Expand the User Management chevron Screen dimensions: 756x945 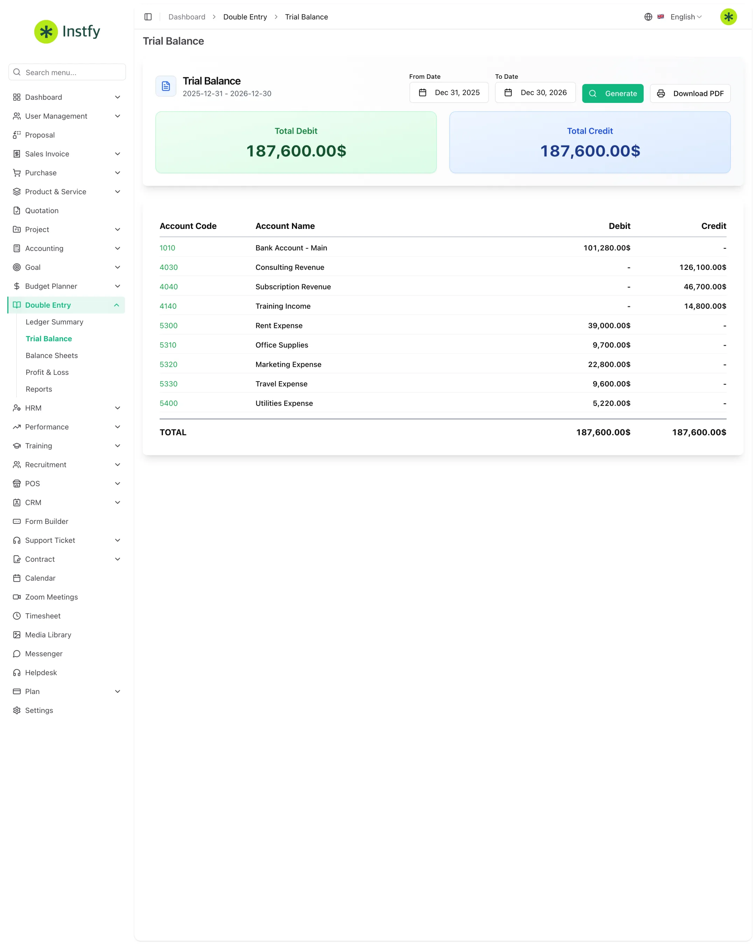point(118,116)
